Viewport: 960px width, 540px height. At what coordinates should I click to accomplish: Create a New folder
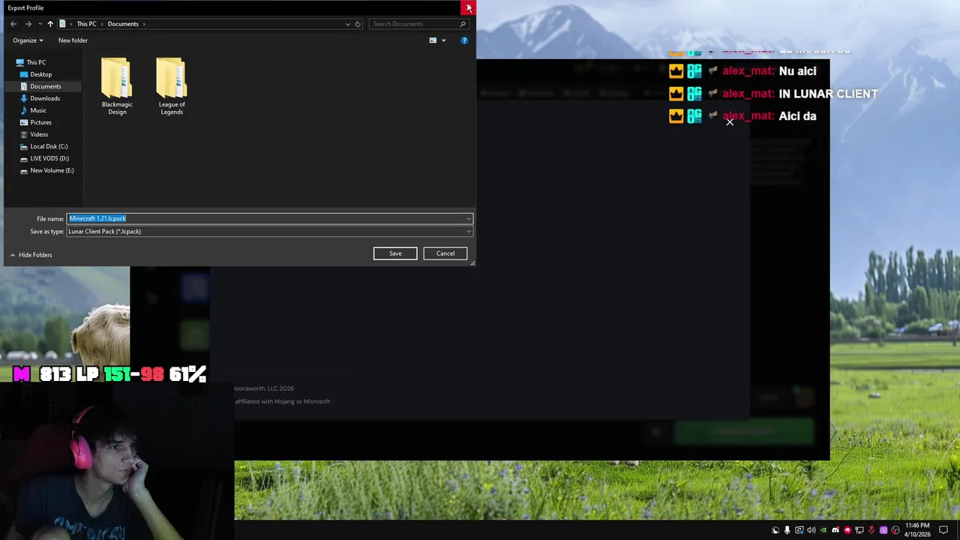coord(73,40)
